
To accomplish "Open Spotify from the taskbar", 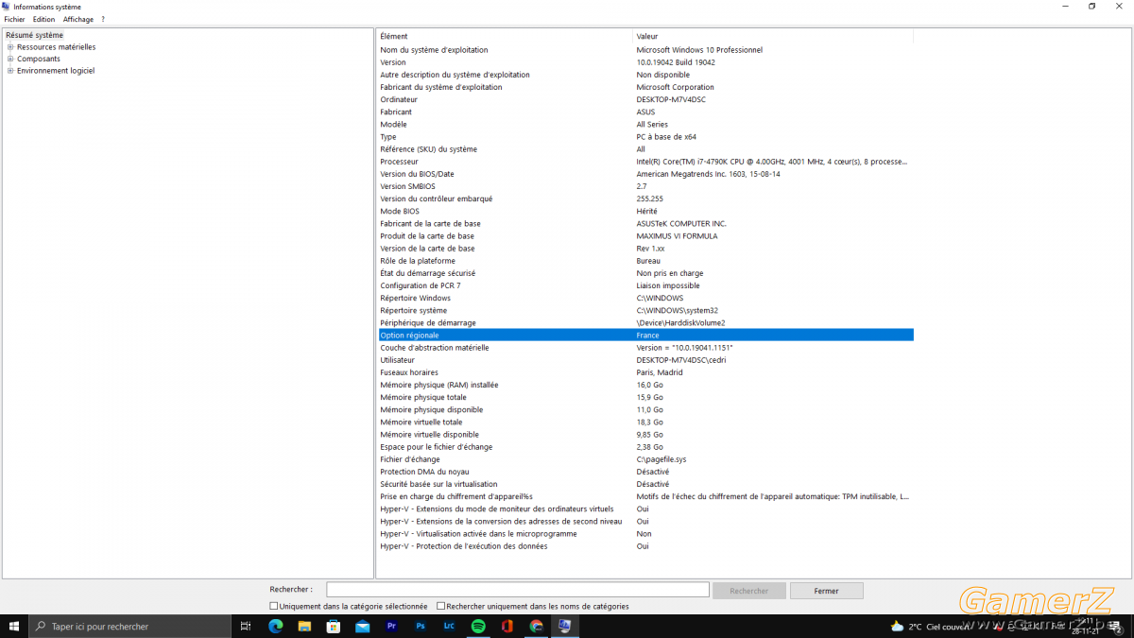I will tap(478, 626).
